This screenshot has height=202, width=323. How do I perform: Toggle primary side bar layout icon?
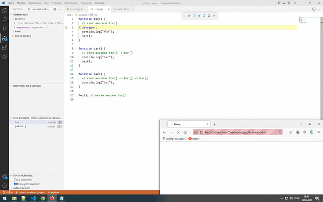279,3
